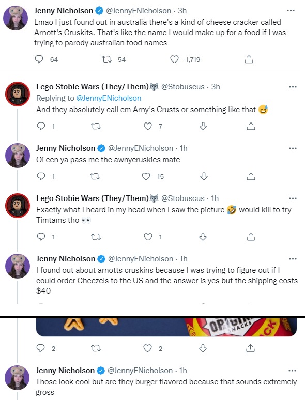View the Lego Stobie Wars avatar on Timtams tweet
This screenshot has height=400, width=305.
pos(18,206)
